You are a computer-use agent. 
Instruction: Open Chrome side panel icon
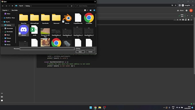[x=180, y=5]
